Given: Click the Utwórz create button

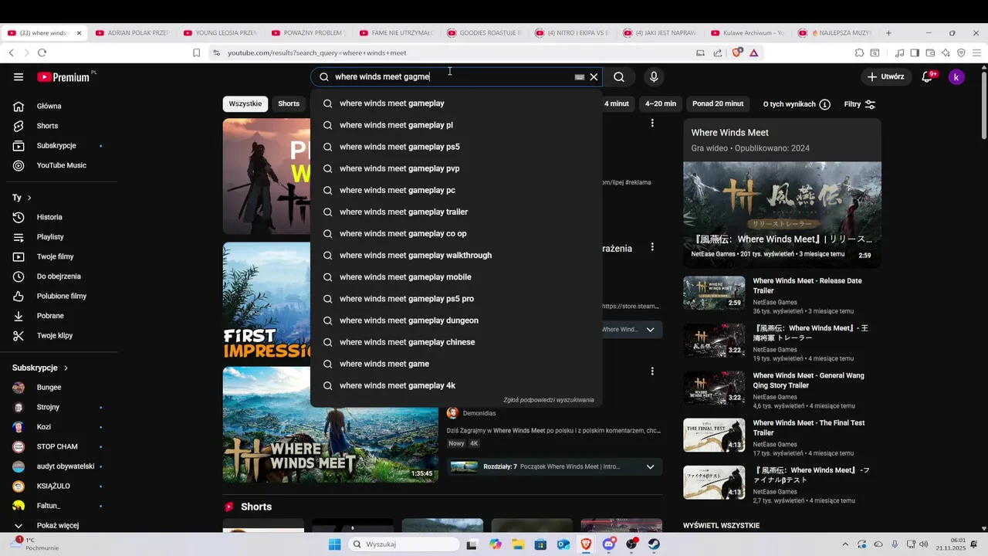Looking at the screenshot, I should 885,76.
